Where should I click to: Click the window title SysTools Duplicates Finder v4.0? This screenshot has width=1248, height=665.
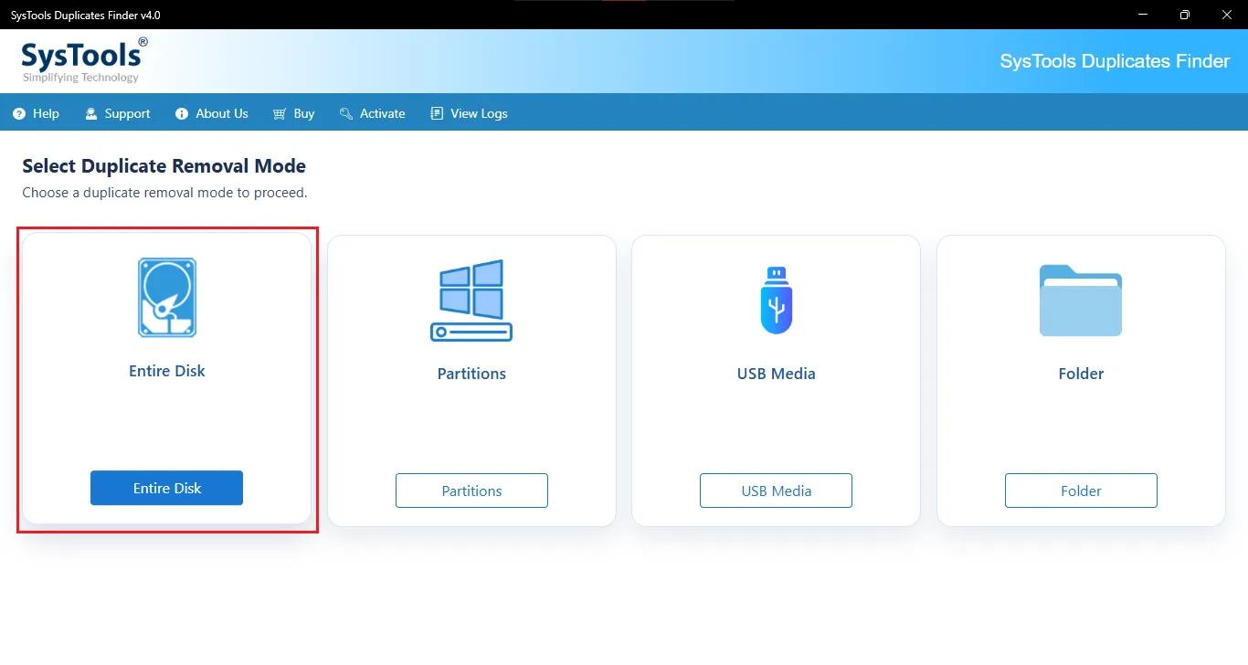(86, 15)
